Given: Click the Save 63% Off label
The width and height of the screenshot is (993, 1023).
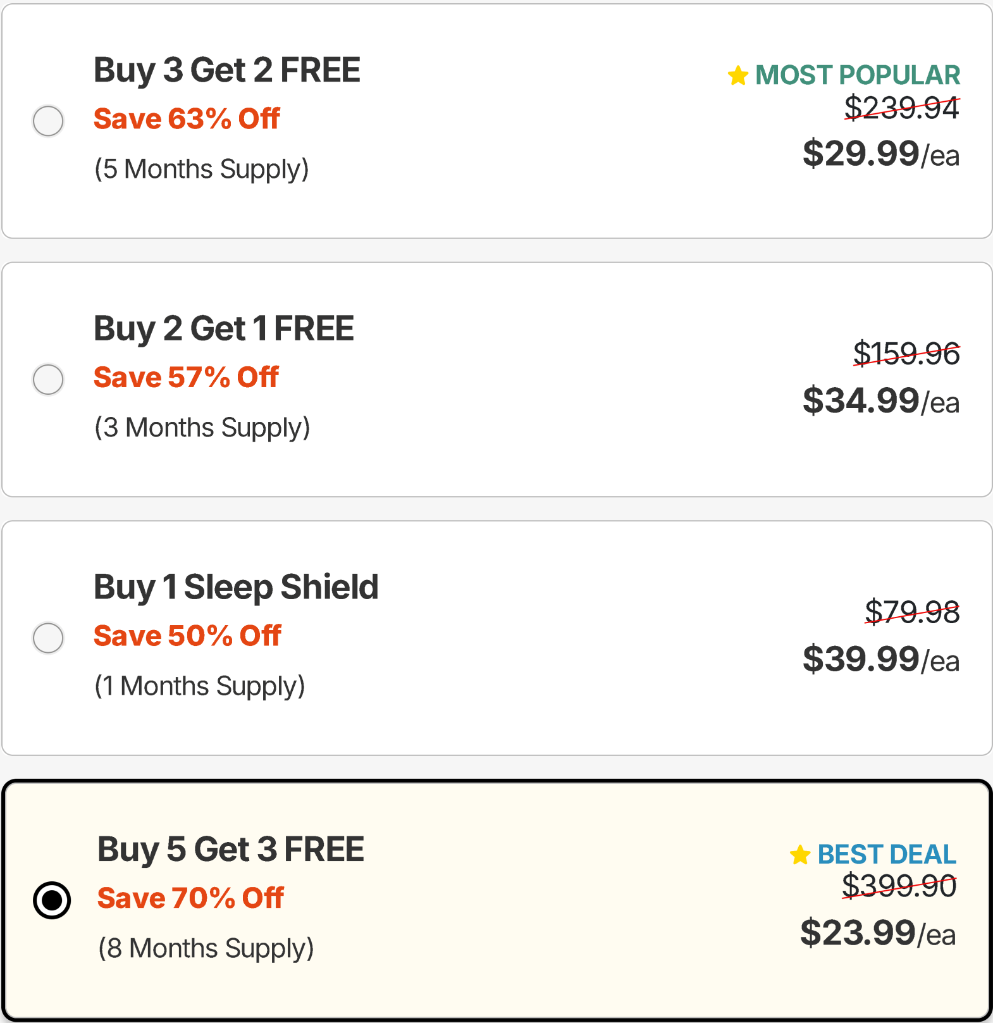Looking at the screenshot, I should pyautogui.click(x=187, y=119).
